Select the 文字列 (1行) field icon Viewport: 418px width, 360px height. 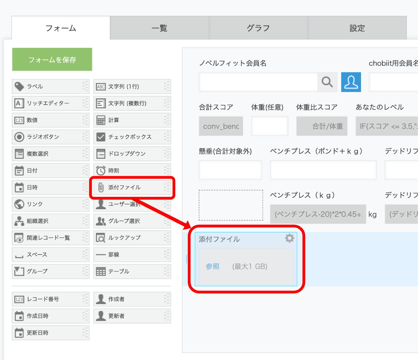[x=101, y=87]
